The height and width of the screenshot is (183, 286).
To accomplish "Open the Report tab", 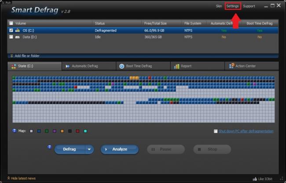I will pyautogui.click(x=198, y=66).
